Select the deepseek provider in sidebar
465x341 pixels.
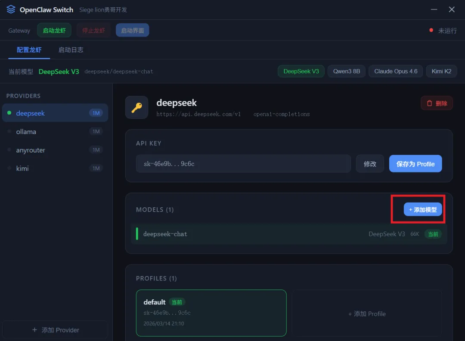[55, 113]
